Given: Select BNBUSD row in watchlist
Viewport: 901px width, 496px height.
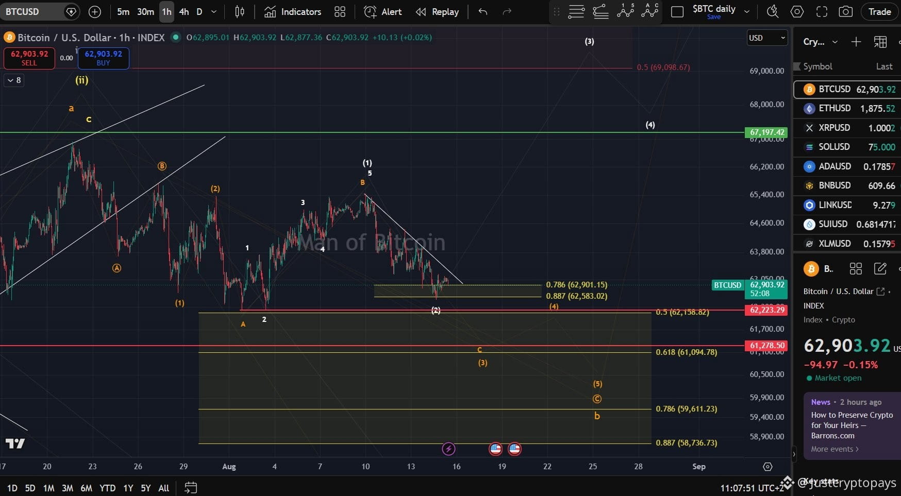Looking at the screenshot, I should pos(847,185).
